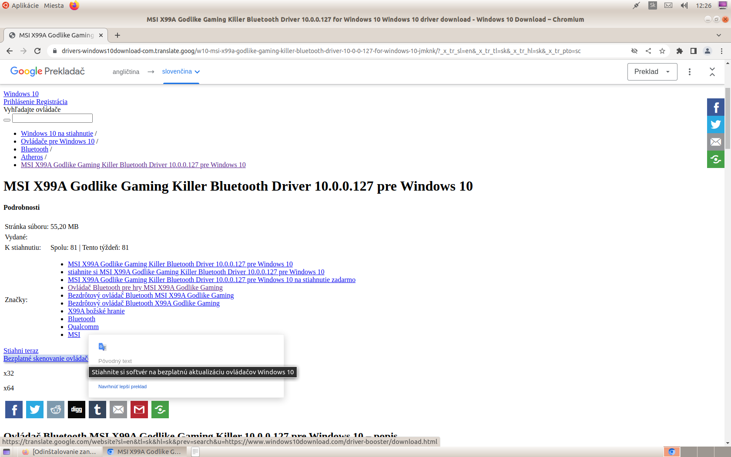
Task: Open the mail indicator in the panel
Action: pyautogui.click(x=668, y=6)
